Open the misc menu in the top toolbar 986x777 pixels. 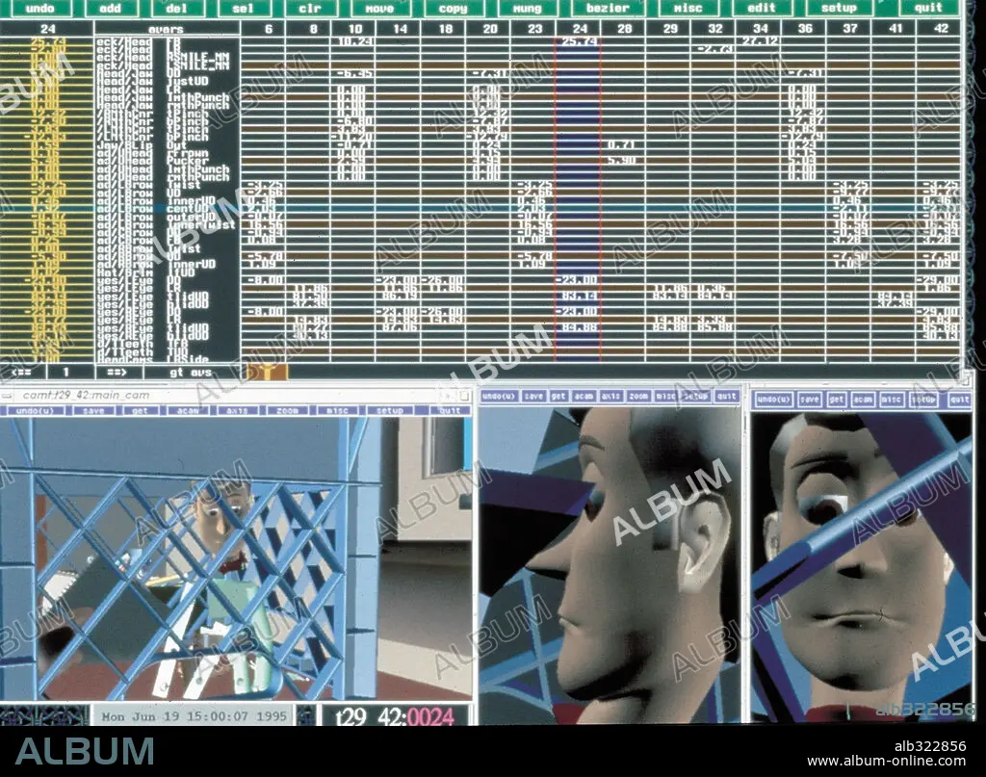pos(688,8)
